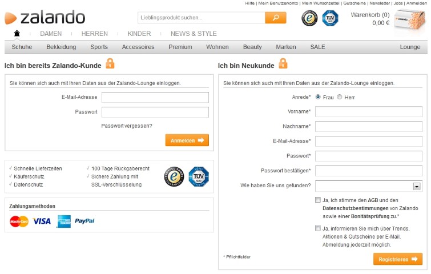This screenshot has width=431, height=274.
Task: Click the Zalando logo
Action: pyautogui.click(x=45, y=18)
